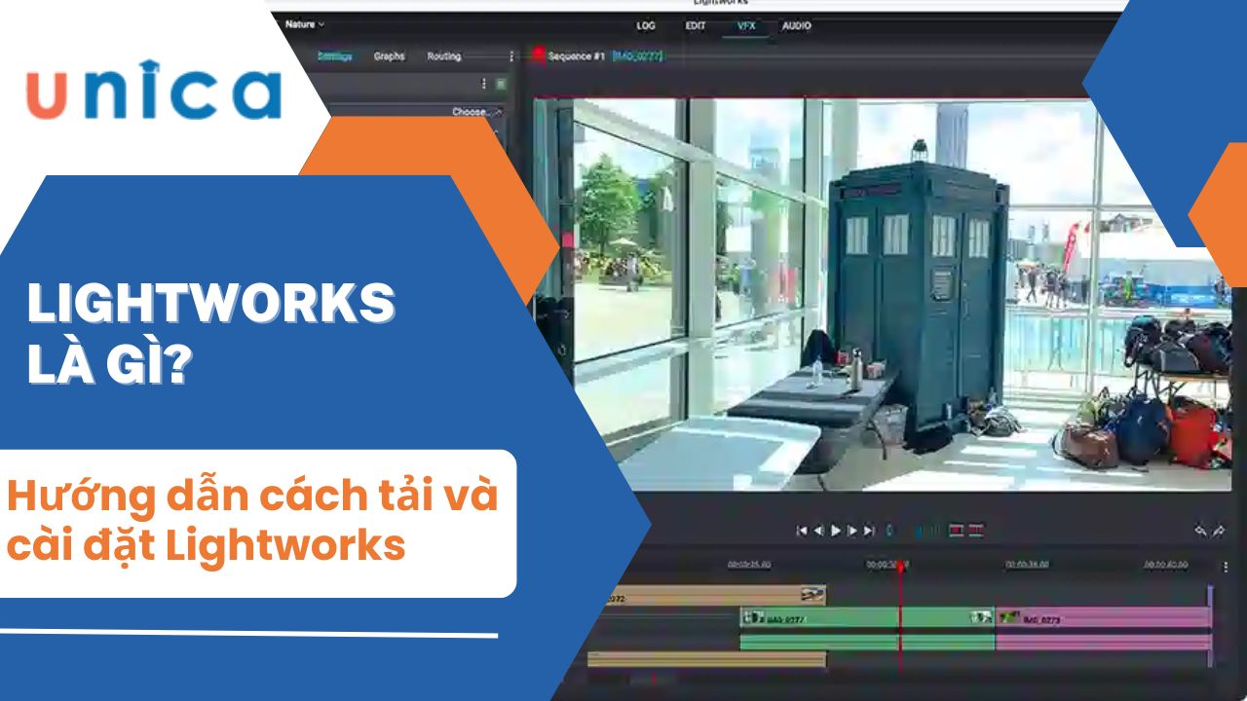Open the Routing panel tab
Viewport: 1247px width, 701px height.
[x=443, y=56]
